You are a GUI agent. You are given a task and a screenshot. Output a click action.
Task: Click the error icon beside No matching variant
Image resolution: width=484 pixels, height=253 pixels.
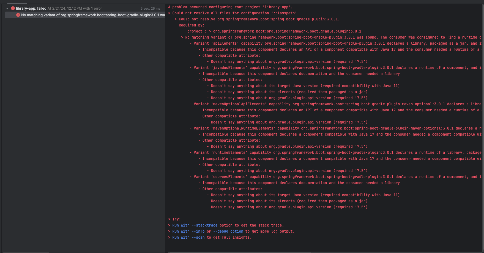[x=18, y=15]
